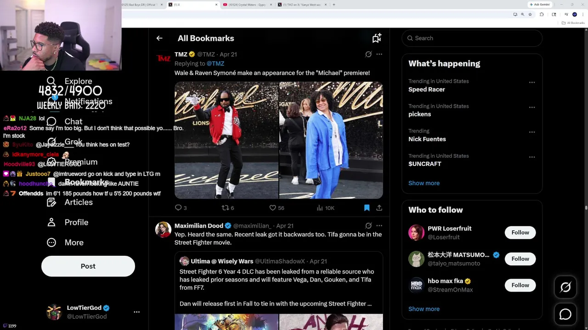Click the browser zoom magnifier icon
The height and width of the screenshot is (330, 588).
[x=522, y=15]
